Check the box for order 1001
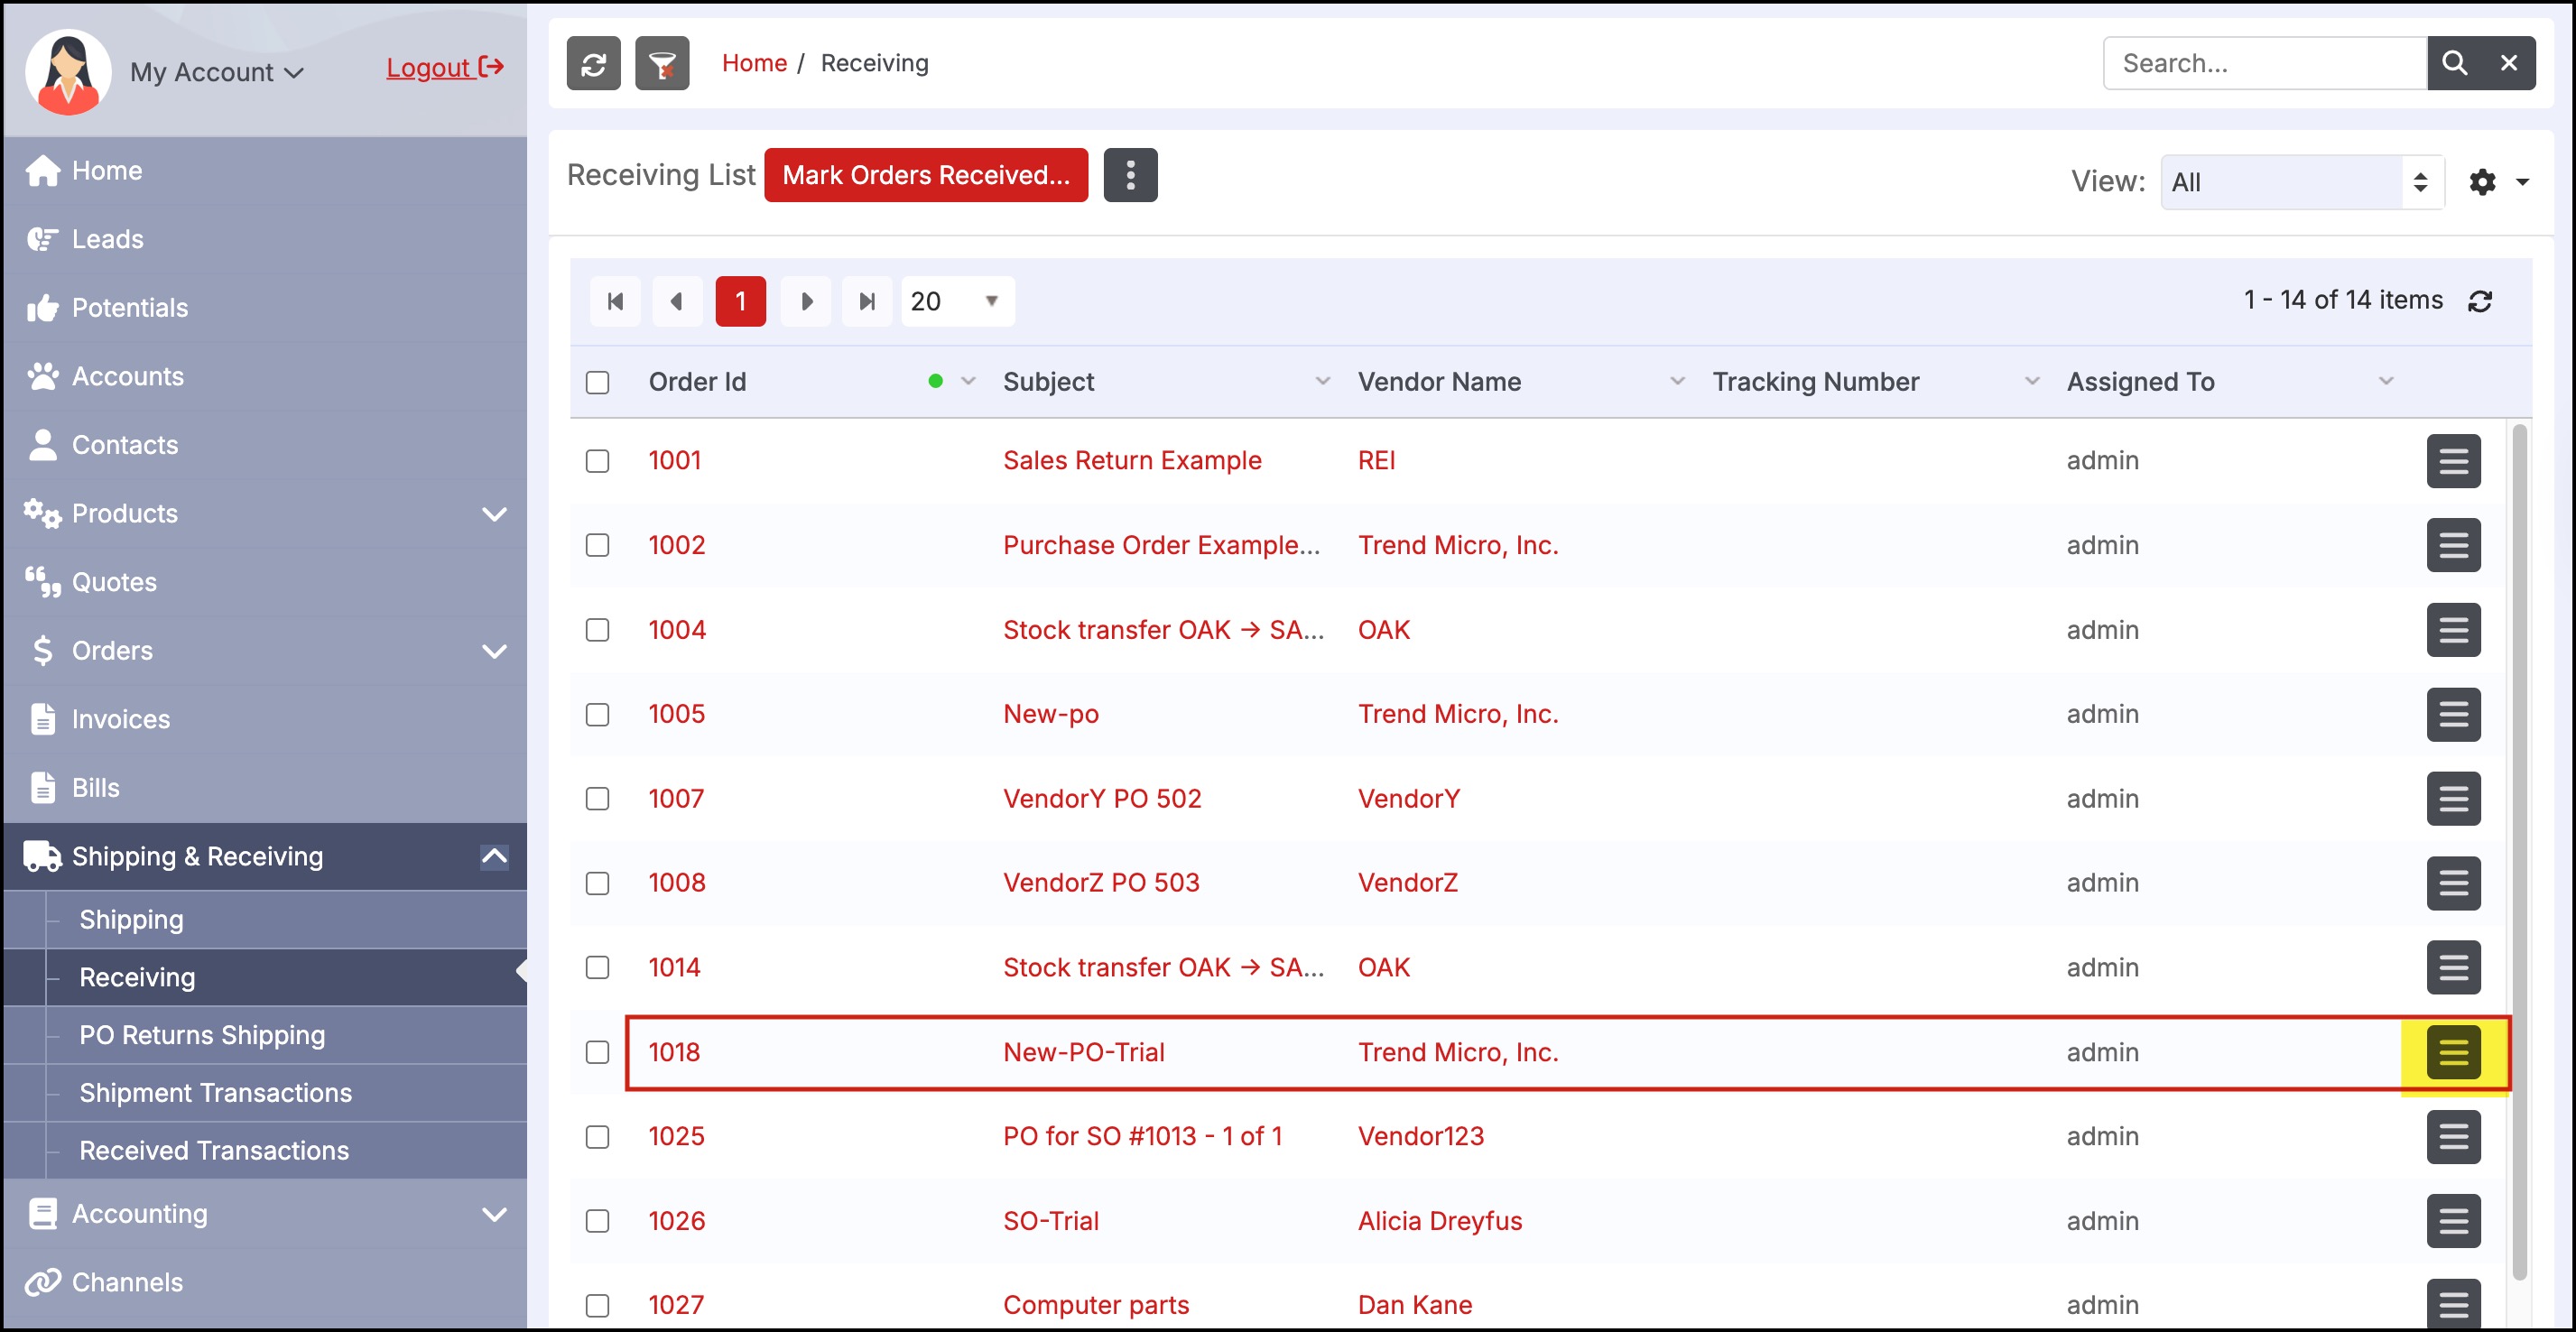Image resolution: width=2576 pixels, height=1332 pixels. pos(597,461)
